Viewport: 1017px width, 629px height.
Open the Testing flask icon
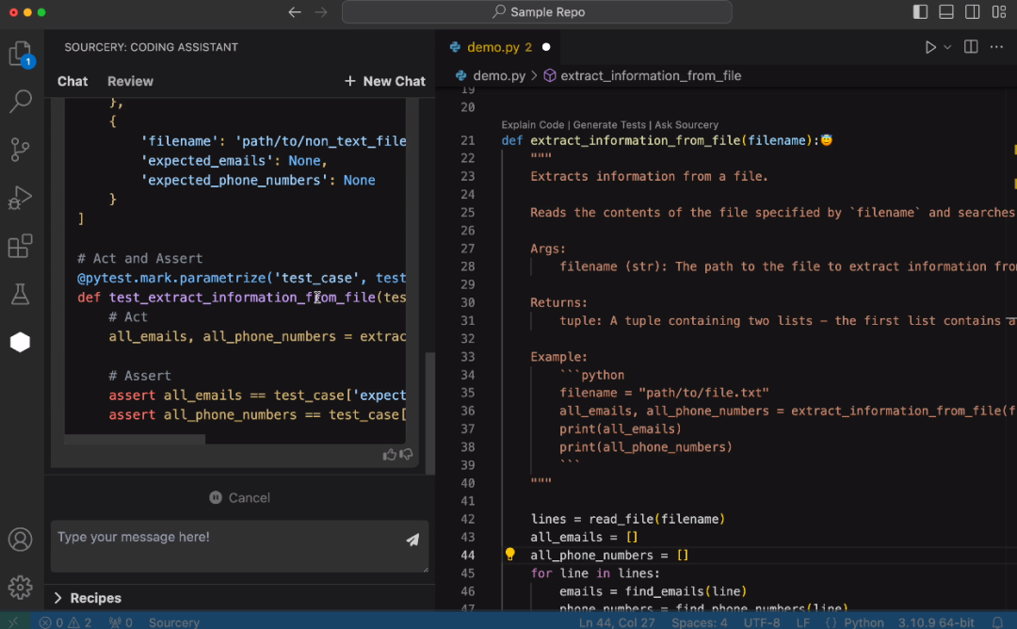click(x=20, y=295)
